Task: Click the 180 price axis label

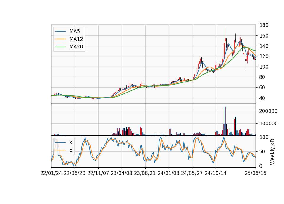Action: 264,25
